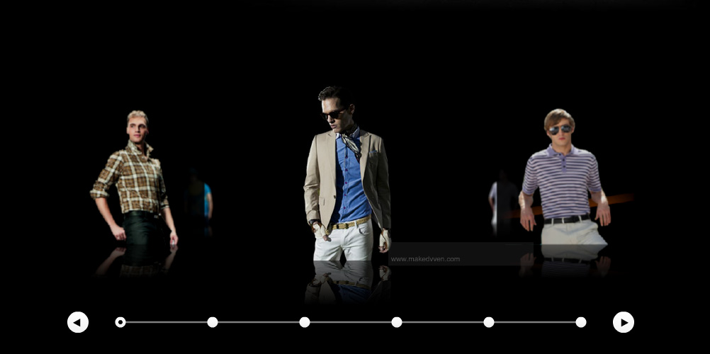
Task: Click background figure left of striped polo model
Action: [x=502, y=202]
